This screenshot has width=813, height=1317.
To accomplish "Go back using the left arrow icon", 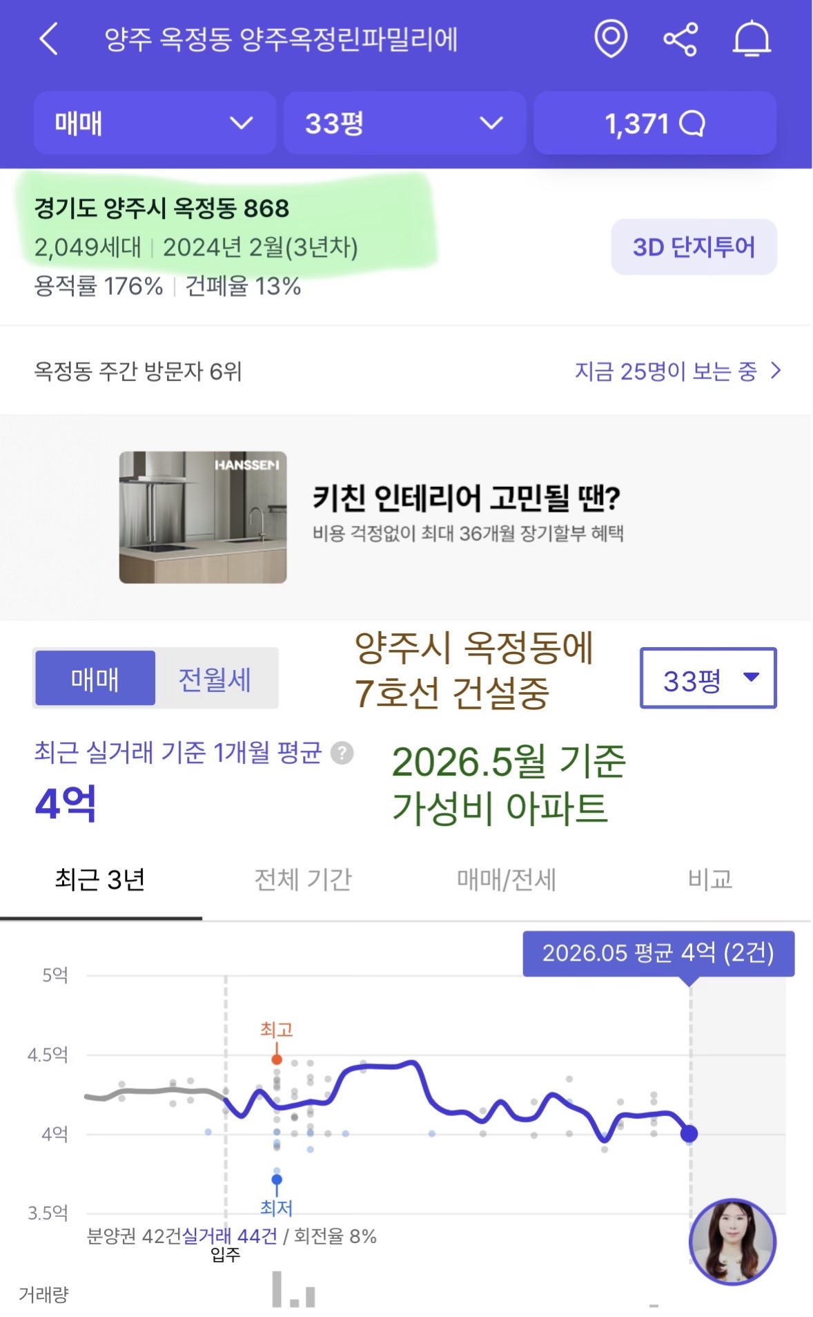I will (x=49, y=39).
